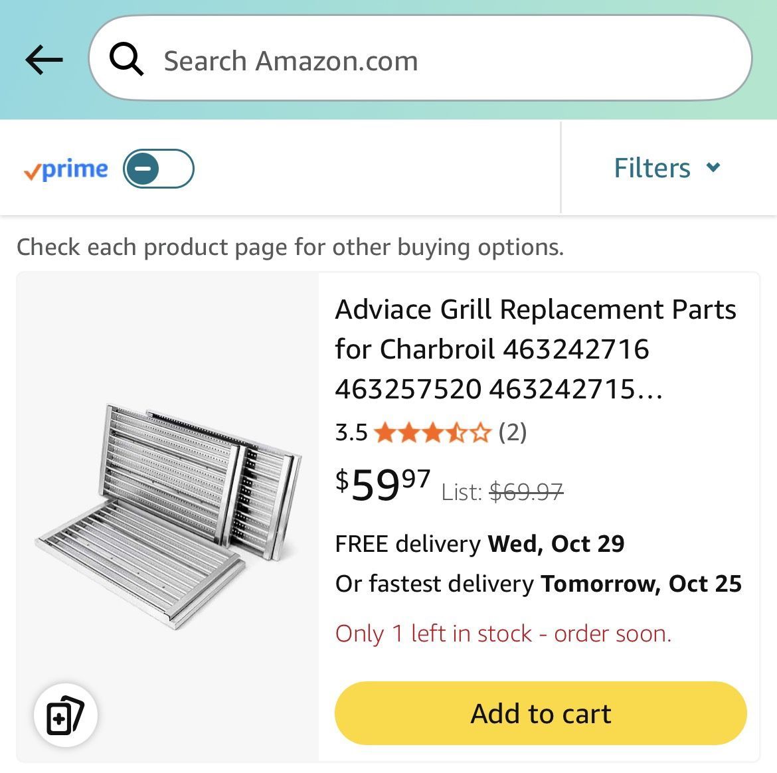The height and width of the screenshot is (773, 777).
Task: Open the similar items cards icon on the product image
Action: coord(65,715)
